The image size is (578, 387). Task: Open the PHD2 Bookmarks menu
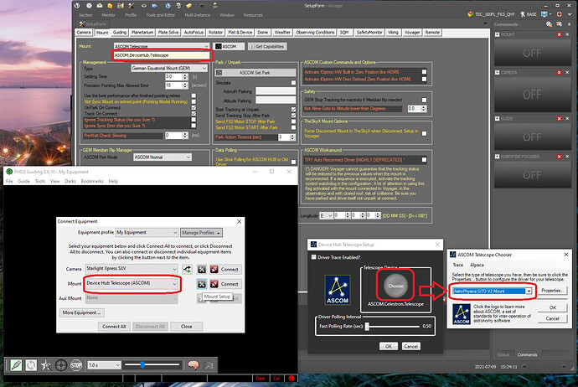(92, 181)
